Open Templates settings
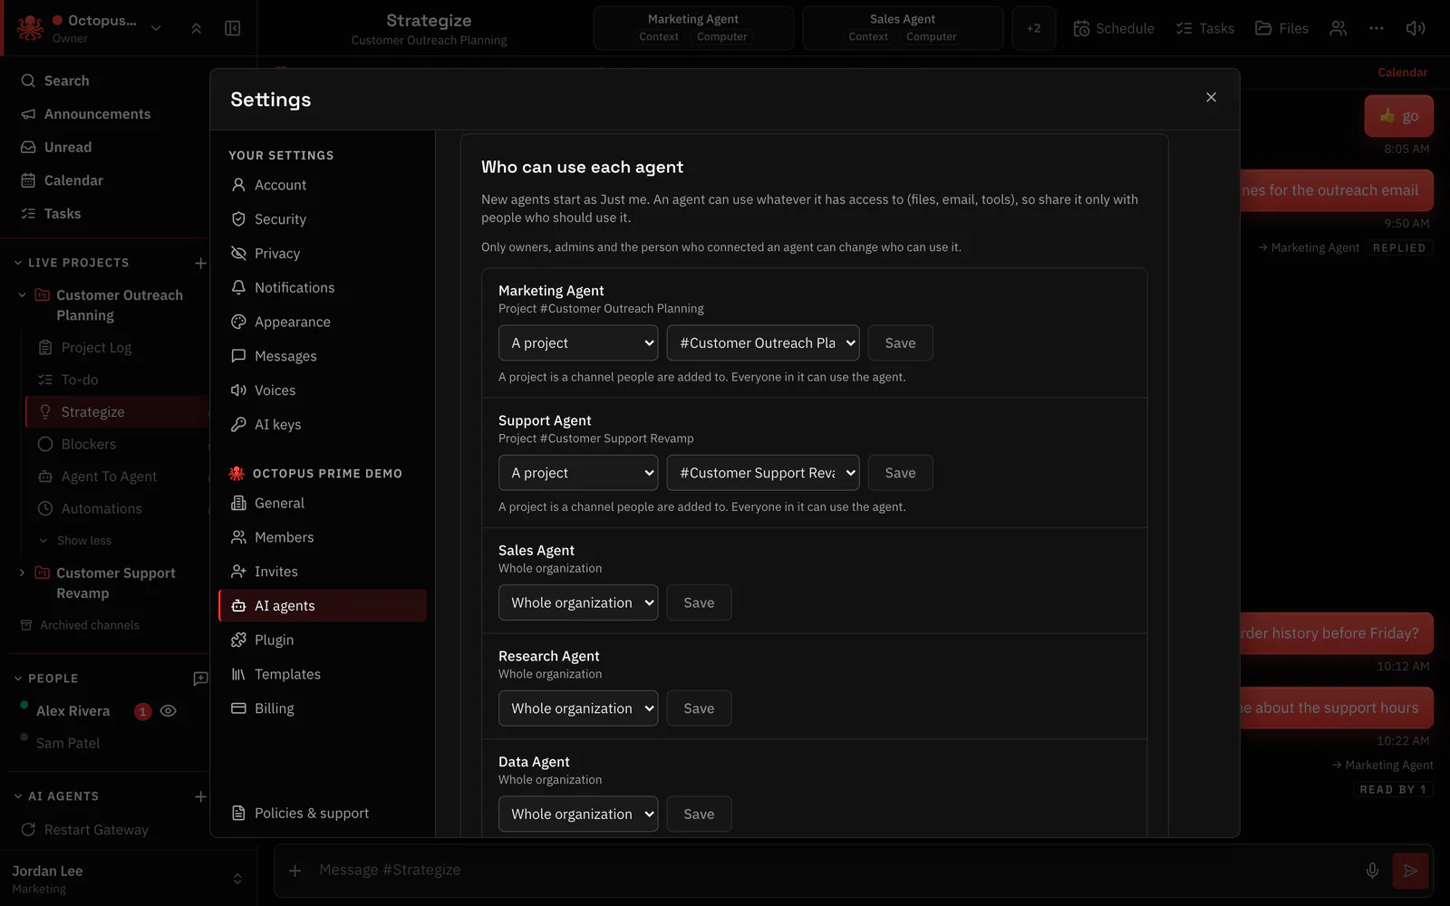Image resolution: width=1450 pixels, height=906 pixels. (x=322, y=674)
